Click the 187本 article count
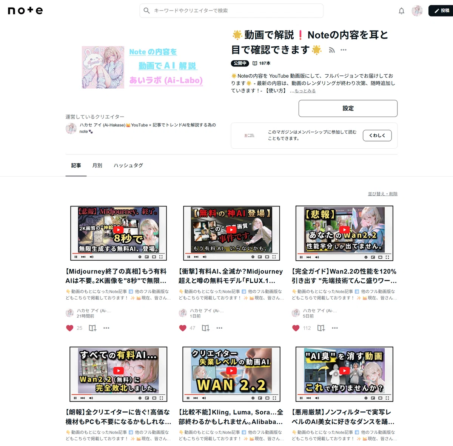Screen dimensions: 453x446 261,63
